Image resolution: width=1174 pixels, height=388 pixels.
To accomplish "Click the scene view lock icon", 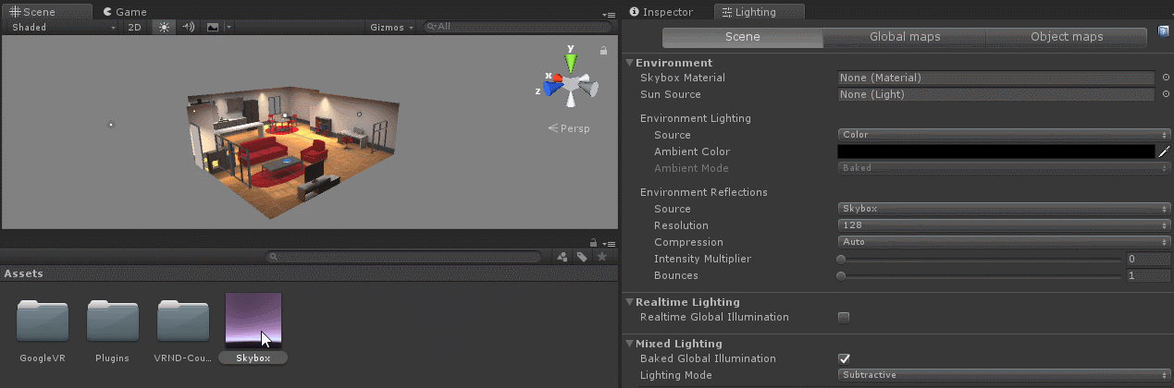I will point(604,50).
